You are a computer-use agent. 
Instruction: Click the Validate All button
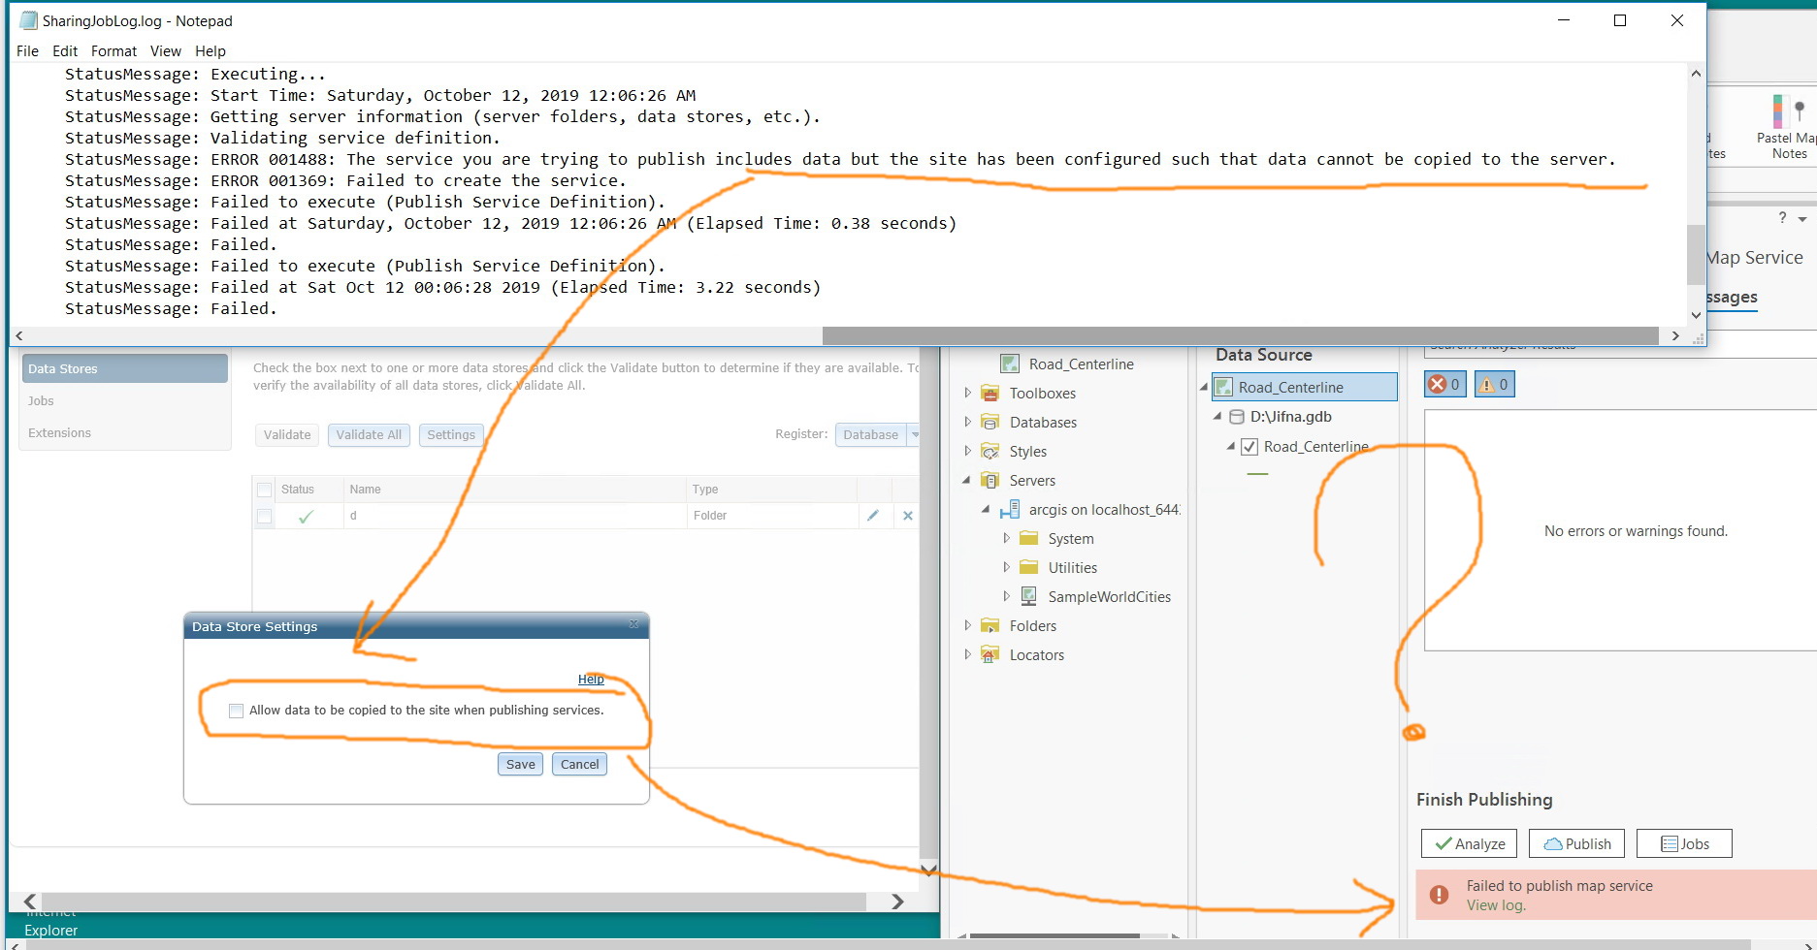(369, 434)
